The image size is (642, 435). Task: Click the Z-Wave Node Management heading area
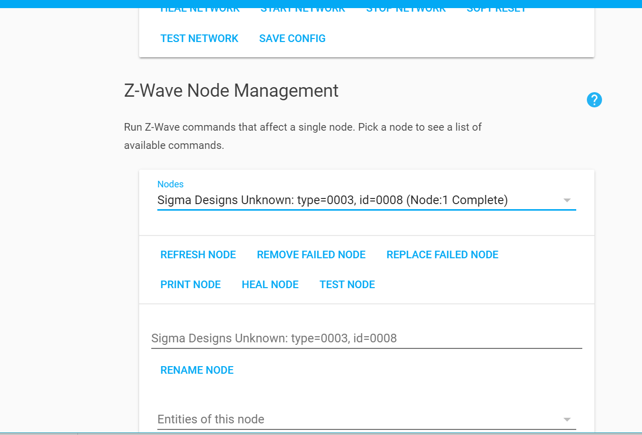click(231, 91)
